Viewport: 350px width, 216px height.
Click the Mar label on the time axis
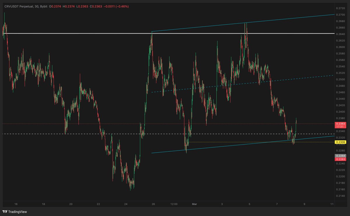(x=194, y=204)
